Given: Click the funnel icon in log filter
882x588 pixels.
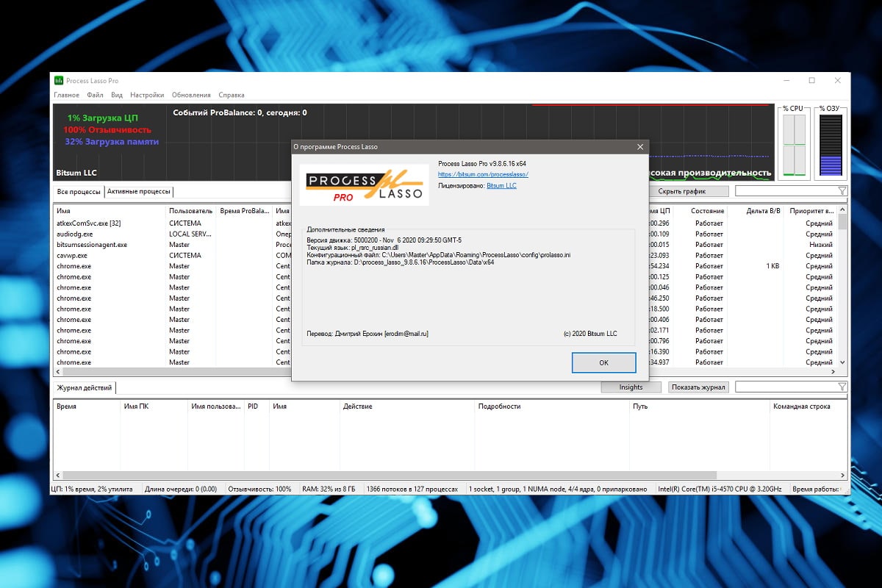Looking at the screenshot, I should click(842, 387).
